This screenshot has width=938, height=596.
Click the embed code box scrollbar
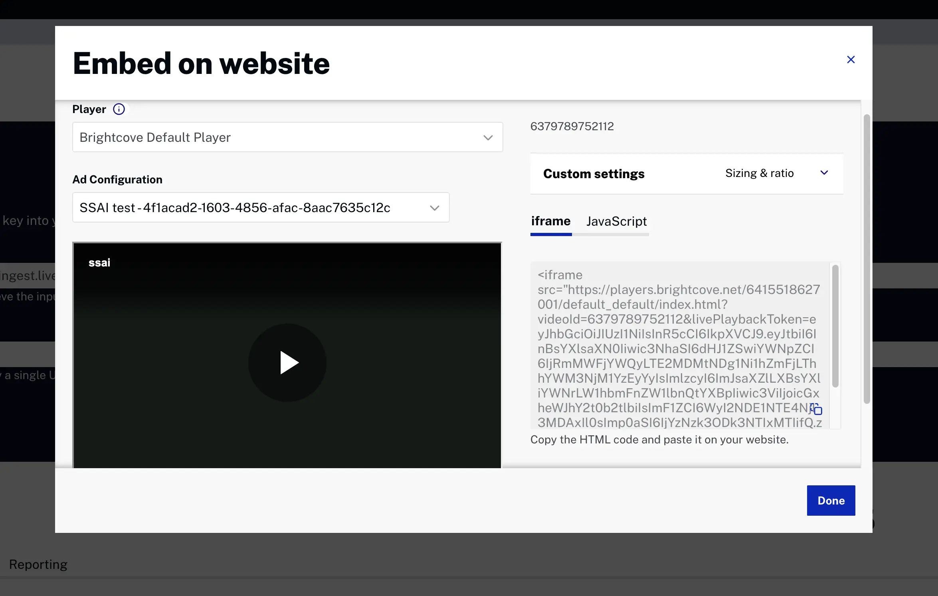coord(835,326)
